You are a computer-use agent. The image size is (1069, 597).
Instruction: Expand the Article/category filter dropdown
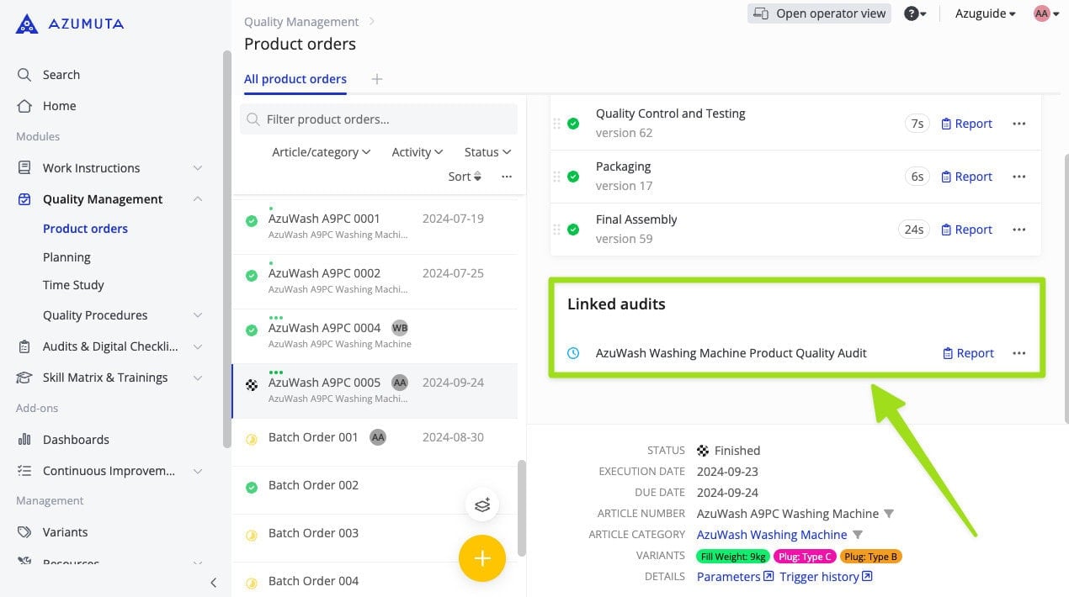coord(321,152)
